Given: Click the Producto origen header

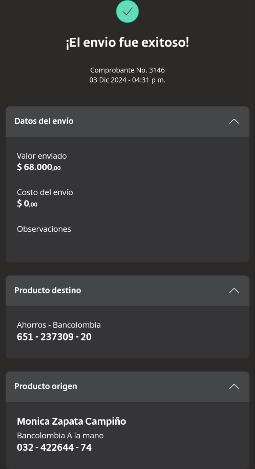Looking at the screenshot, I should (46, 387).
